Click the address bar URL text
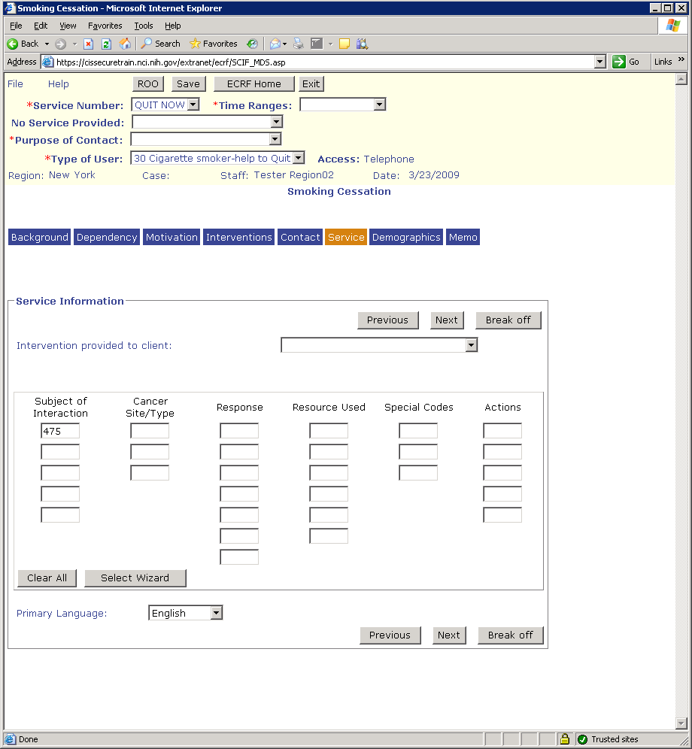 (171, 62)
